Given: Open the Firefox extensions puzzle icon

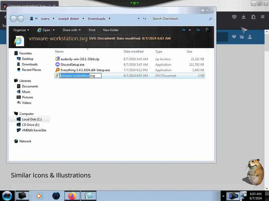Looking at the screenshot, I should point(253,17).
